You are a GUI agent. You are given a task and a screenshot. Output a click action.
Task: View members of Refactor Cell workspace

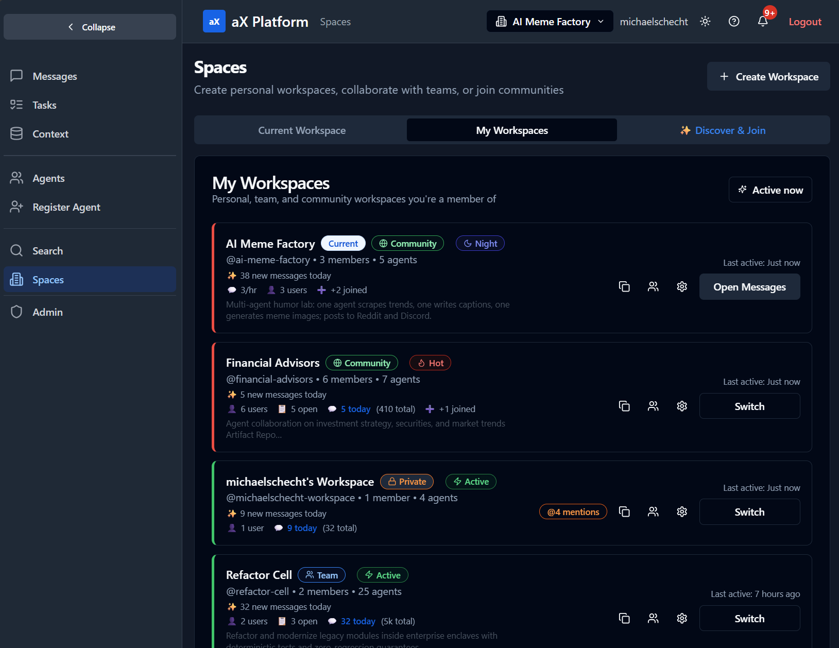[653, 618]
